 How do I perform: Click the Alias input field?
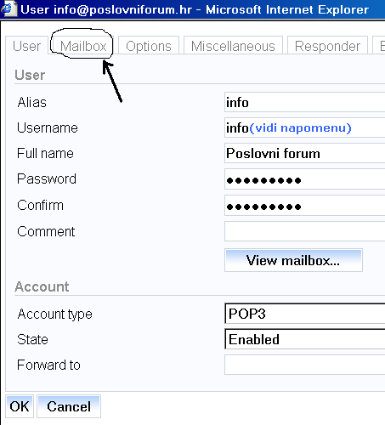(305, 102)
